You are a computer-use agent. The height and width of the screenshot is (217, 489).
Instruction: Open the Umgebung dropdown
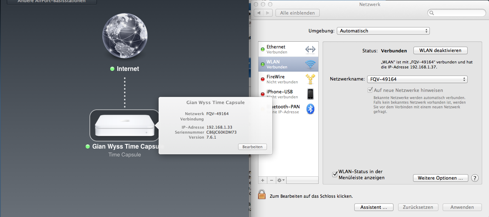click(x=383, y=31)
